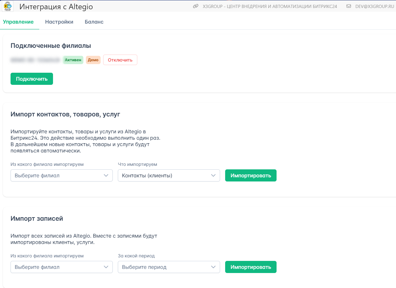
Task: Click the chain link icon before X3GROUP
Action: pyautogui.click(x=196, y=6)
